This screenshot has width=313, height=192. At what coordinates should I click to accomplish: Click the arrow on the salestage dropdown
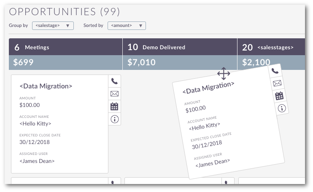point(67,26)
